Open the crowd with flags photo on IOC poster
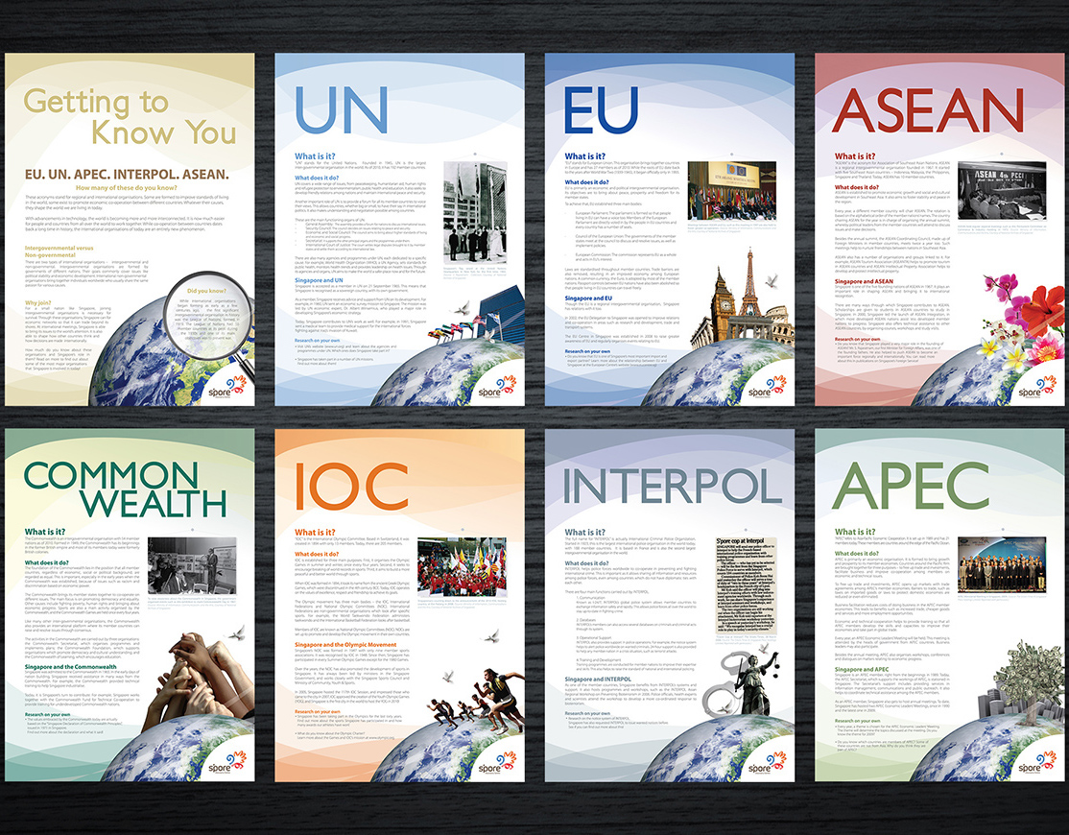Image resolution: width=1069 pixels, height=835 pixels. click(x=462, y=566)
